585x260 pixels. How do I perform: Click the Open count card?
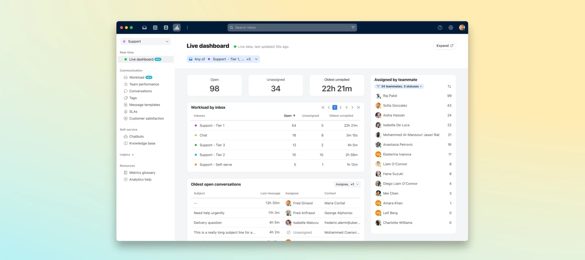point(214,85)
